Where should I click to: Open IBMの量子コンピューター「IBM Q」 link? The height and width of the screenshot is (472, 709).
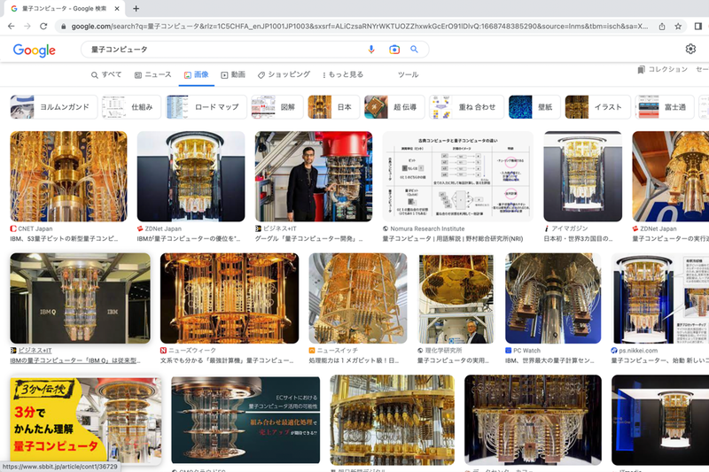[x=75, y=360]
